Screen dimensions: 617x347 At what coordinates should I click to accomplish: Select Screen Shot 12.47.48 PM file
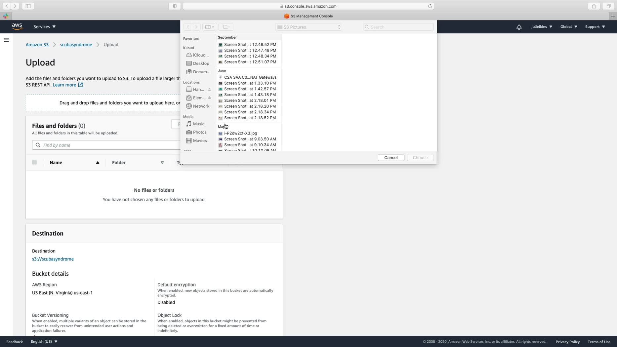click(x=249, y=51)
